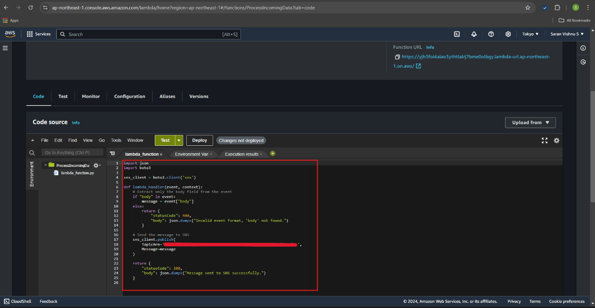Click the Deploy button
The image size is (595, 308).
tap(199, 140)
